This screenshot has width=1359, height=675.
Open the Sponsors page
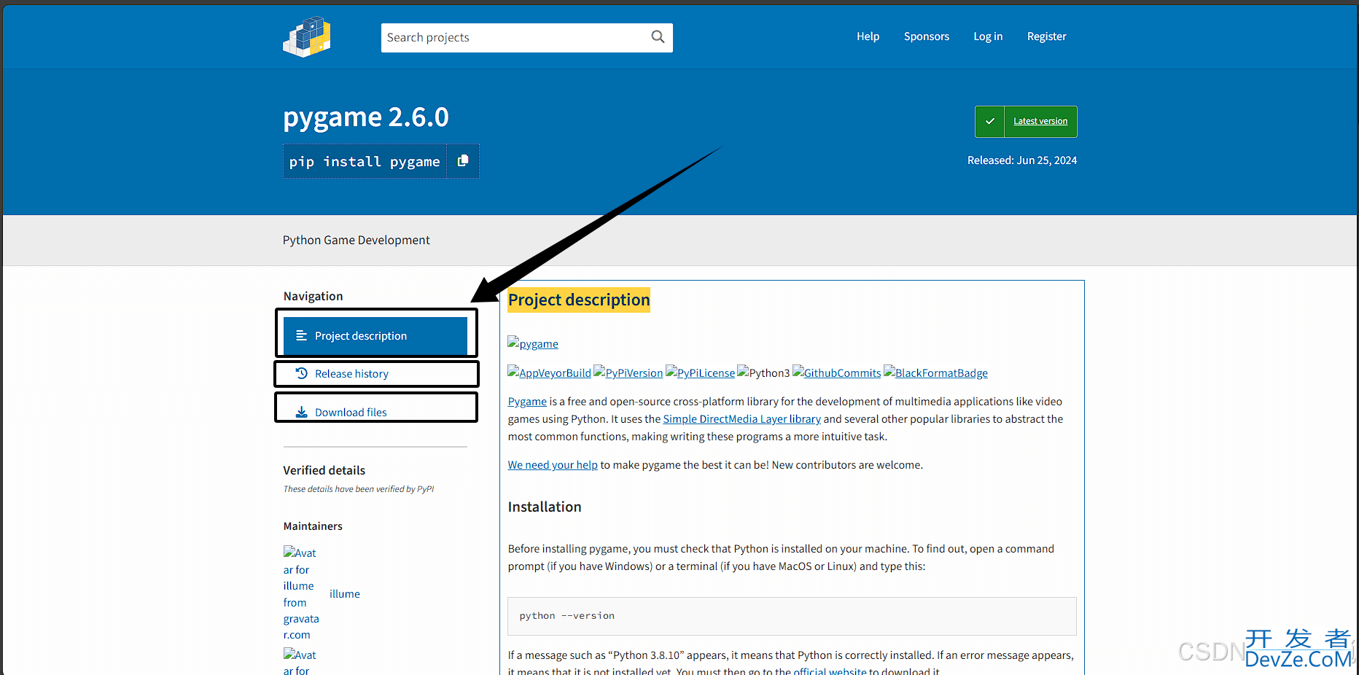tap(927, 36)
